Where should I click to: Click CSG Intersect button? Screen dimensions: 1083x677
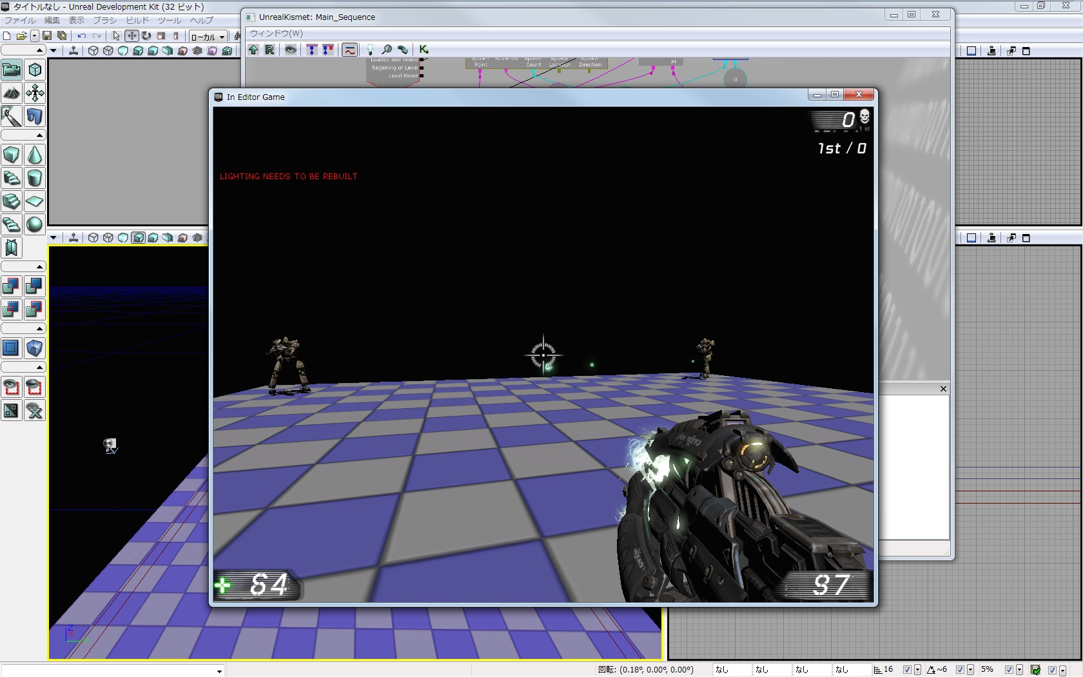12,309
